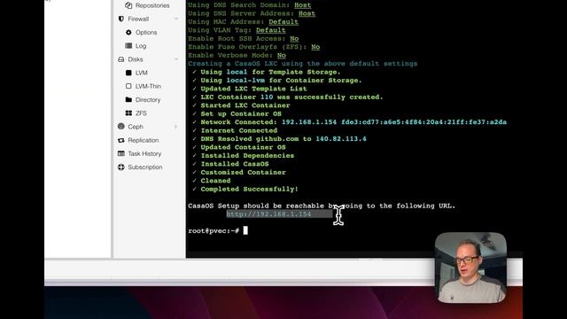The width and height of the screenshot is (567, 319).
Task: Open the Disks section
Action: click(136, 59)
